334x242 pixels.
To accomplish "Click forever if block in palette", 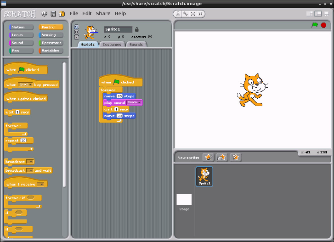I will click(23, 201).
